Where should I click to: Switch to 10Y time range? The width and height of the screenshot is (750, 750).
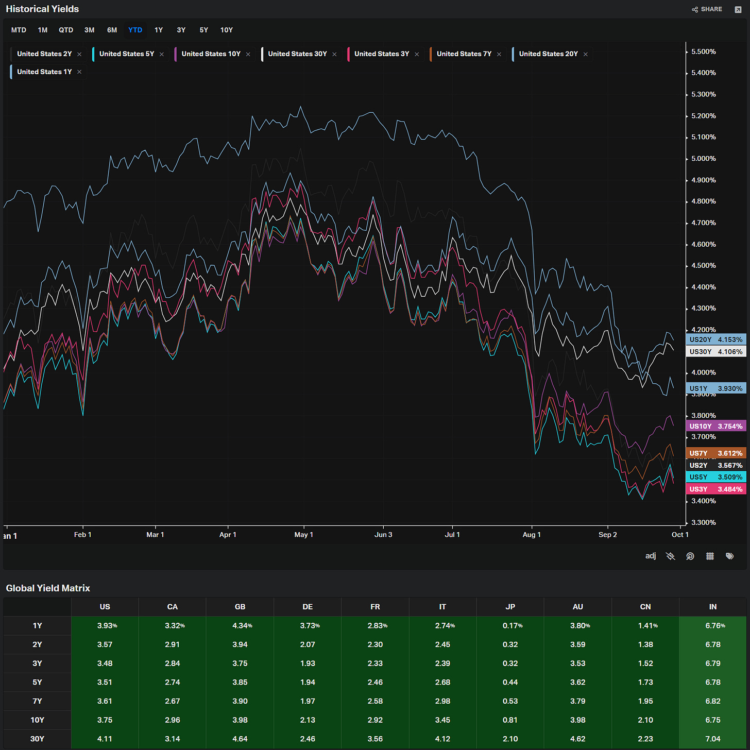(227, 30)
